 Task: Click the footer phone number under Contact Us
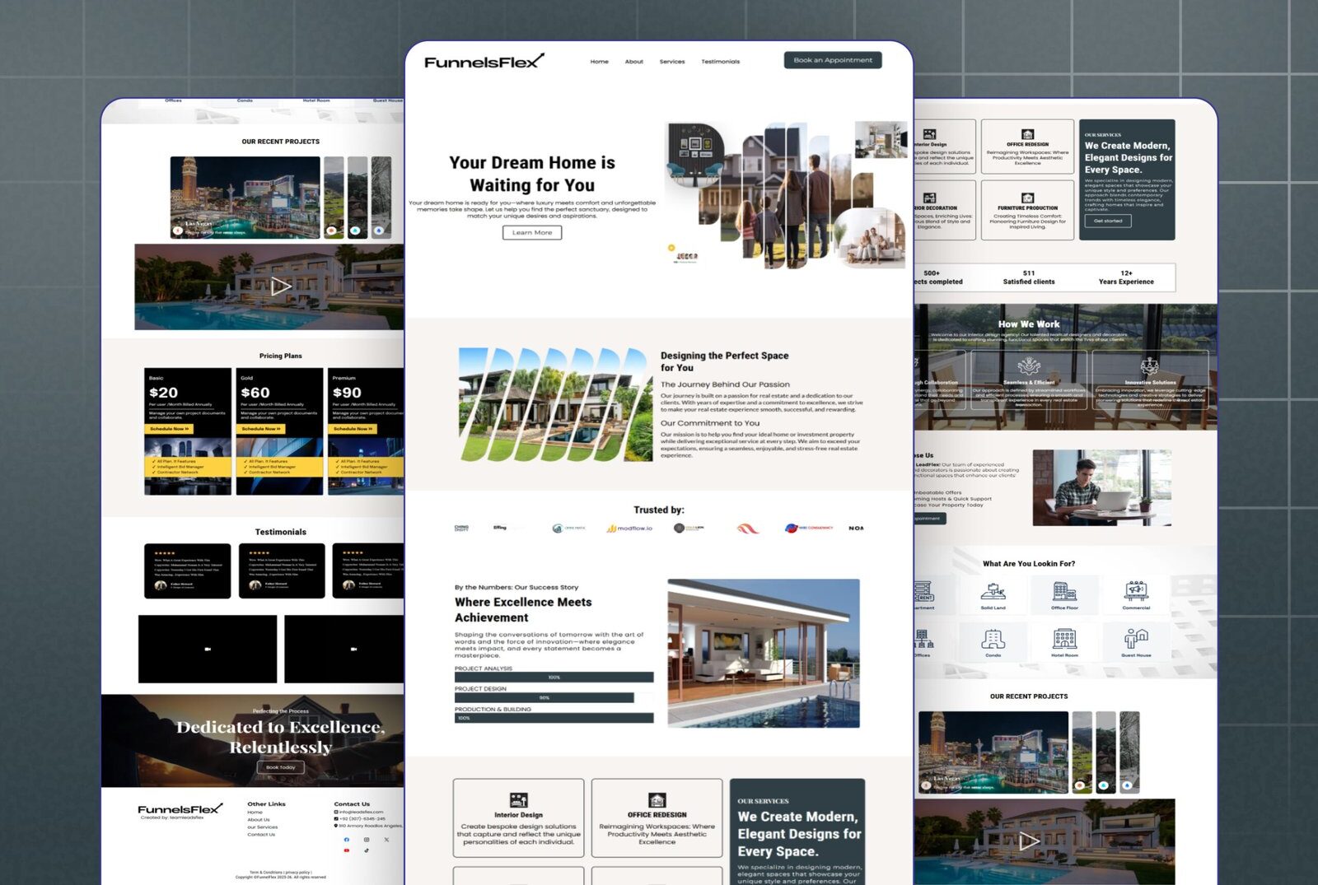point(362,819)
